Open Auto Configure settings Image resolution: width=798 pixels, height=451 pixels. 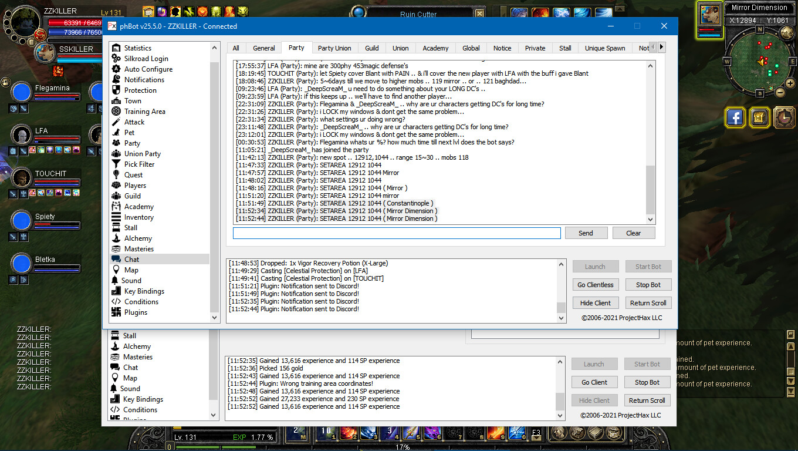click(148, 69)
